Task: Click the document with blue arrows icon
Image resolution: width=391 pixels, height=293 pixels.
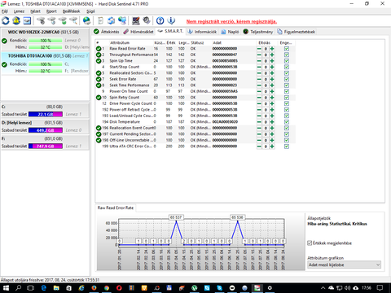Action: 111,20
